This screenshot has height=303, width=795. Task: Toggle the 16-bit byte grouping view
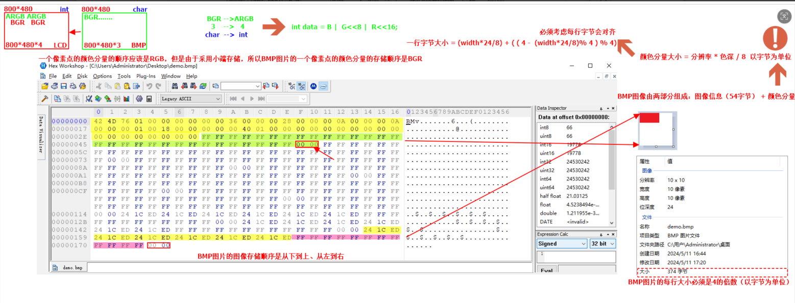301,86
